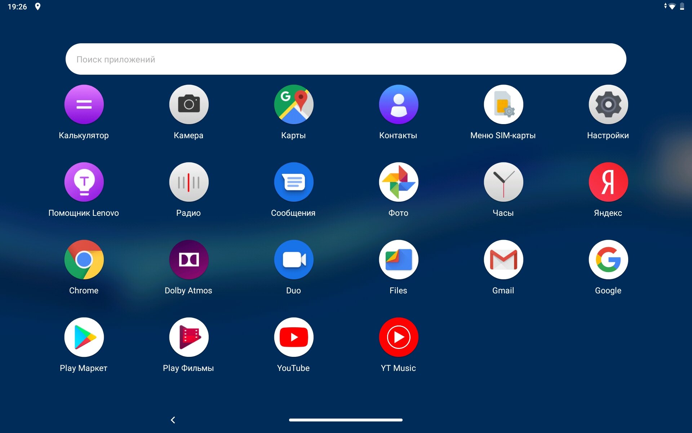This screenshot has height=433, width=692.
Task: Open Настройки settings app
Action: [608, 105]
